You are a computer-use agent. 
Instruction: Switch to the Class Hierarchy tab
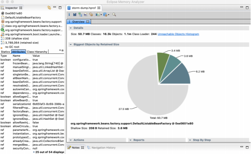pos(37,52)
